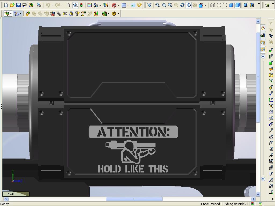Switch display to wireframe
The height and width of the screenshot is (206, 275).
click(x=213, y=5)
